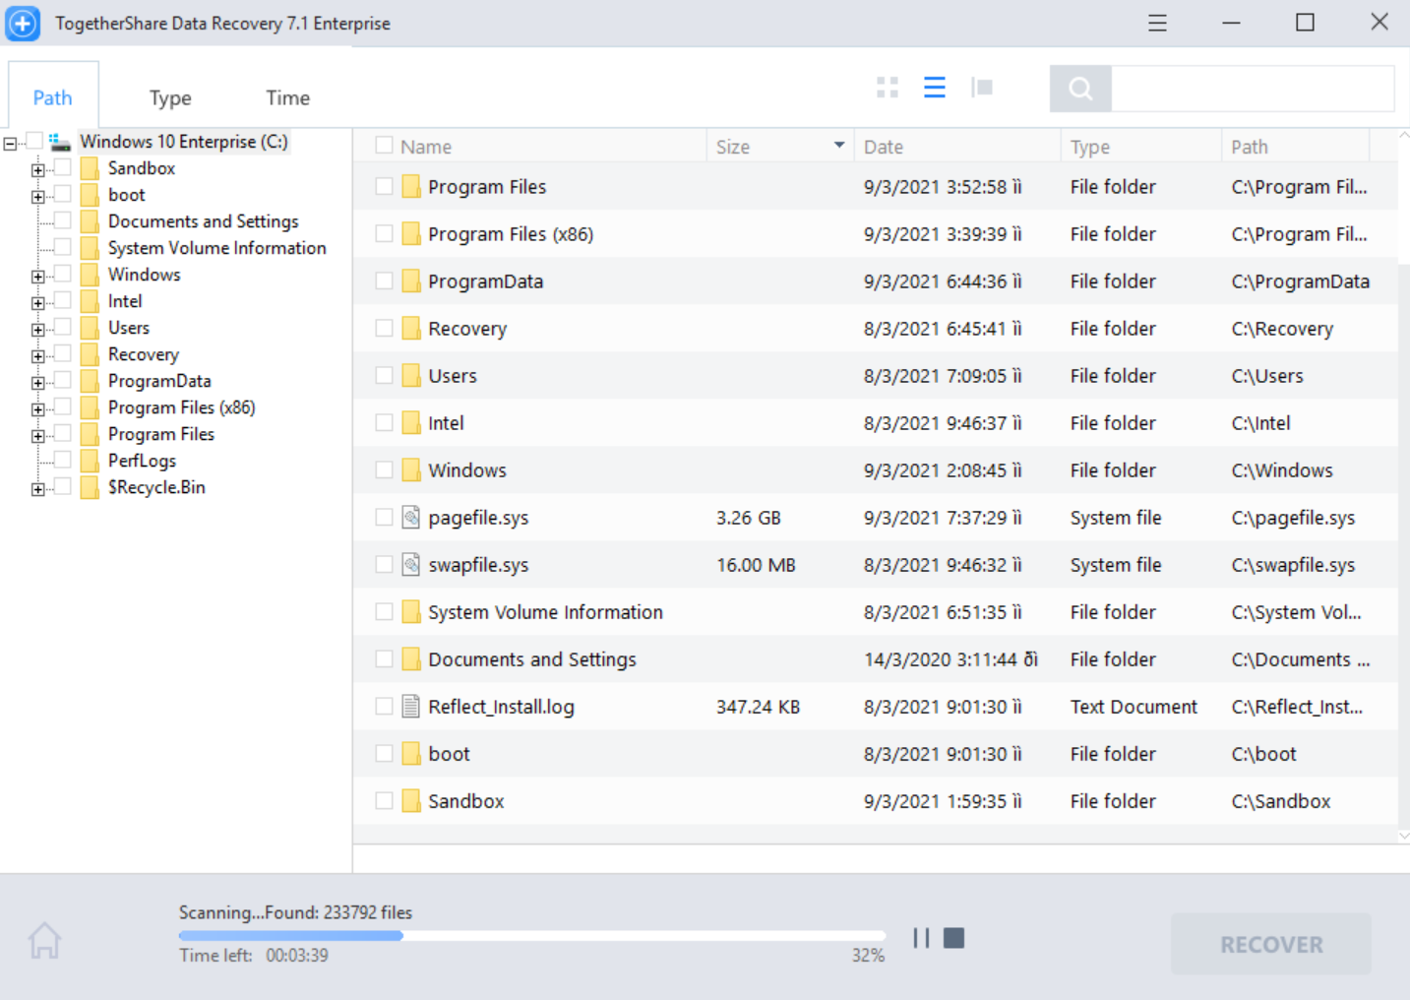Click the Intel folder icon in list
1410x1000 pixels.
tap(411, 422)
